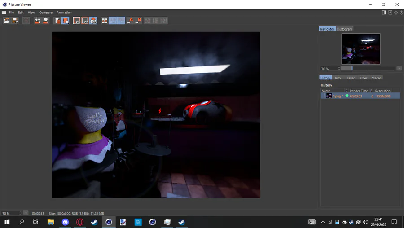Click the rendered image in viewer
The width and height of the screenshot is (404, 228).
(156, 115)
